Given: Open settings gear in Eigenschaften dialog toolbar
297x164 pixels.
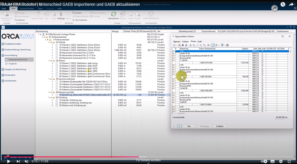Looking at the screenshot, I should click(x=227, y=45).
